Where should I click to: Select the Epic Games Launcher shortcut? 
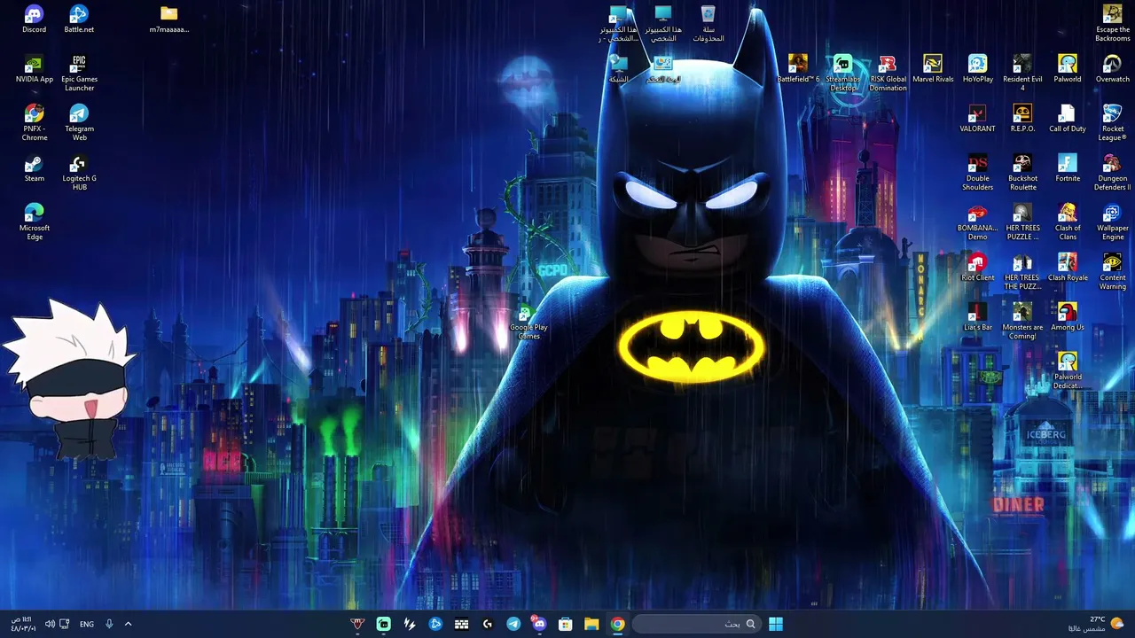click(x=79, y=73)
